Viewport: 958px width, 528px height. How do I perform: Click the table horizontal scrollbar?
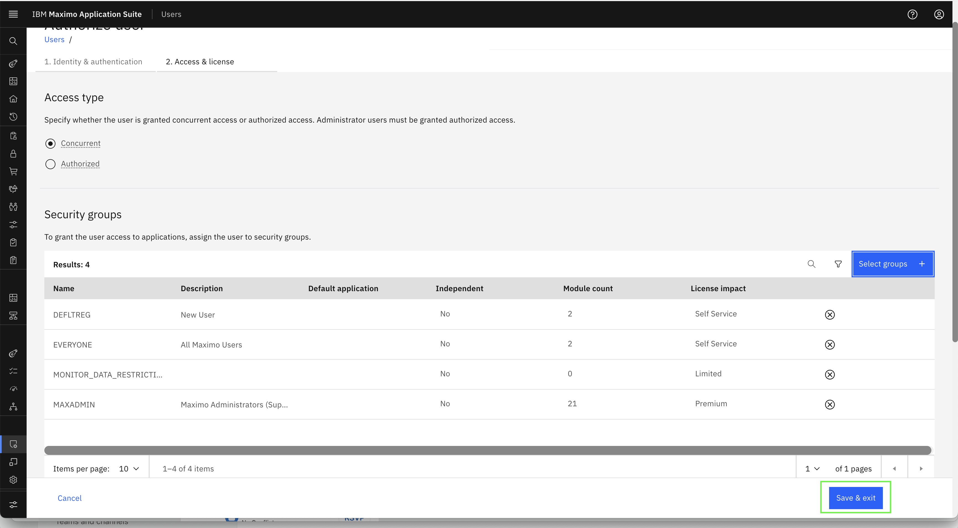coord(488,450)
